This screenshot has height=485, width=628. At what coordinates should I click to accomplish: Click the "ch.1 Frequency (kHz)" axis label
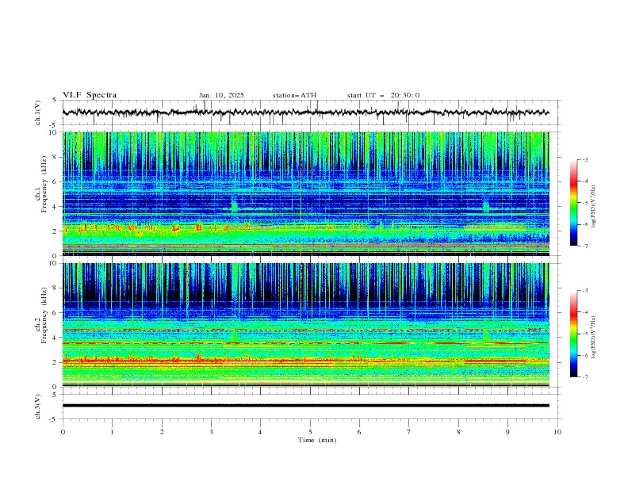point(41,185)
